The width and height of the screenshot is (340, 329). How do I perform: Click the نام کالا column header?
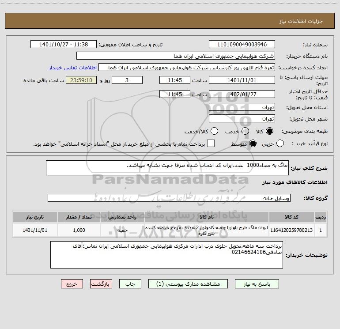click(207, 217)
